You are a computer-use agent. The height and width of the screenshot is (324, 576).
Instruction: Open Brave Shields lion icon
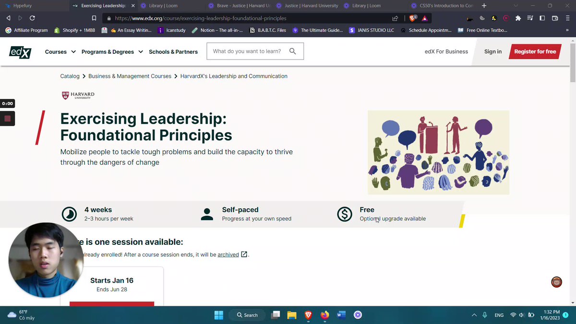[x=412, y=18]
